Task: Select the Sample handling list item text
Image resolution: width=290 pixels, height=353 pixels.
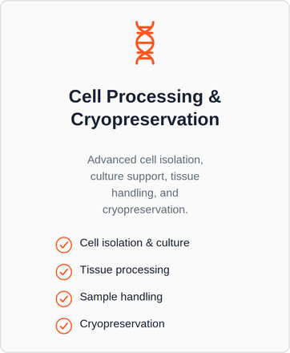Action: click(x=121, y=297)
